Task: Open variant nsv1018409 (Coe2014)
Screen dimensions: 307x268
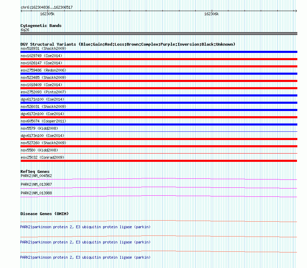Action: (x=41, y=85)
